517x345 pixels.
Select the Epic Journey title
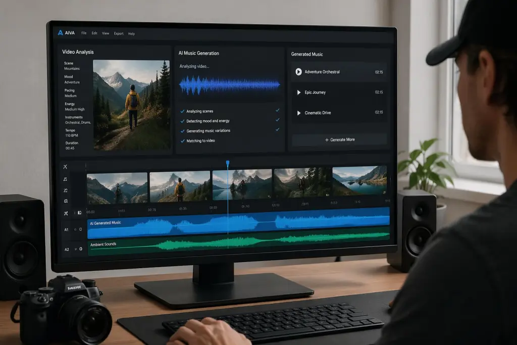click(x=315, y=92)
